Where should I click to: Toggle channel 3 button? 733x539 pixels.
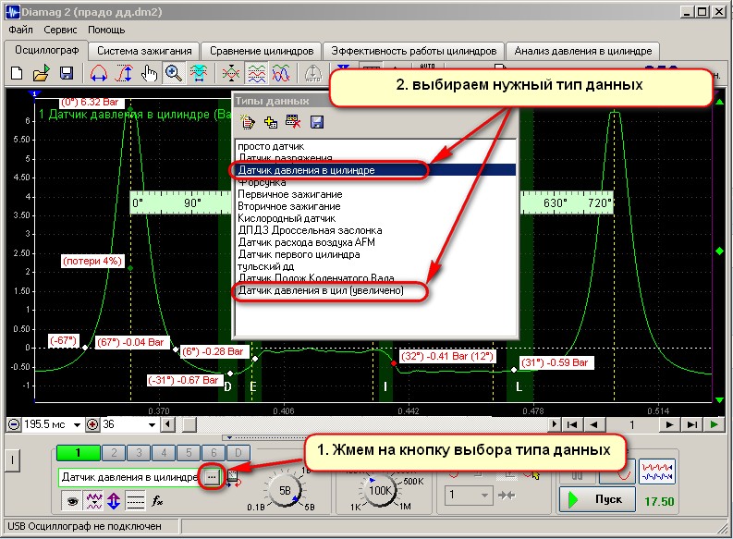[139, 452]
